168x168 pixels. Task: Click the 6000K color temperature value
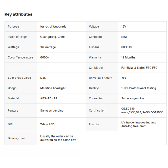[x=45, y=57]
